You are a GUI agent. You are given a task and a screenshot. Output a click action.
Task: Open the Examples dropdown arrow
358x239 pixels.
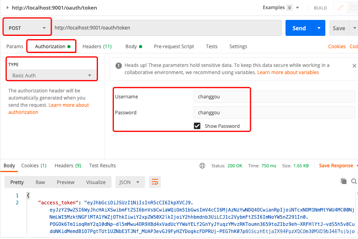[297, 8]
